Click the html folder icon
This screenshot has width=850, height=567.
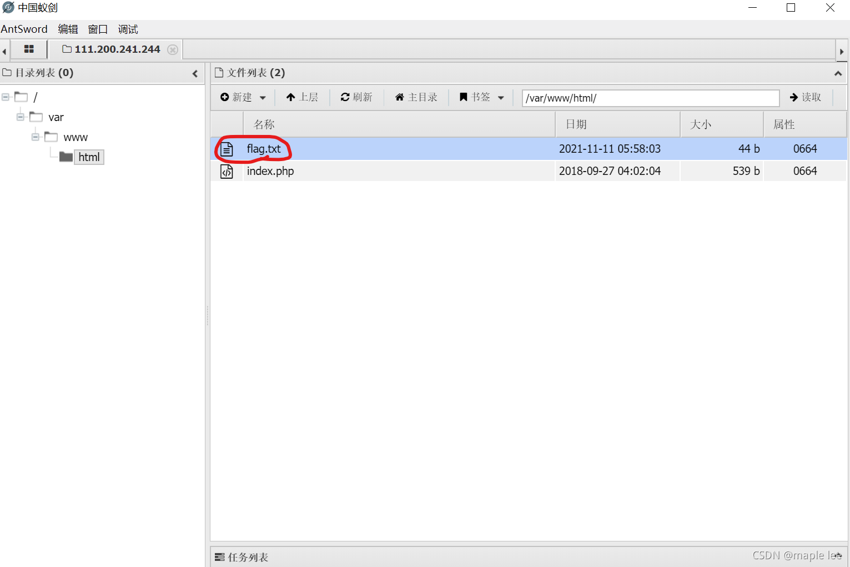66,157
